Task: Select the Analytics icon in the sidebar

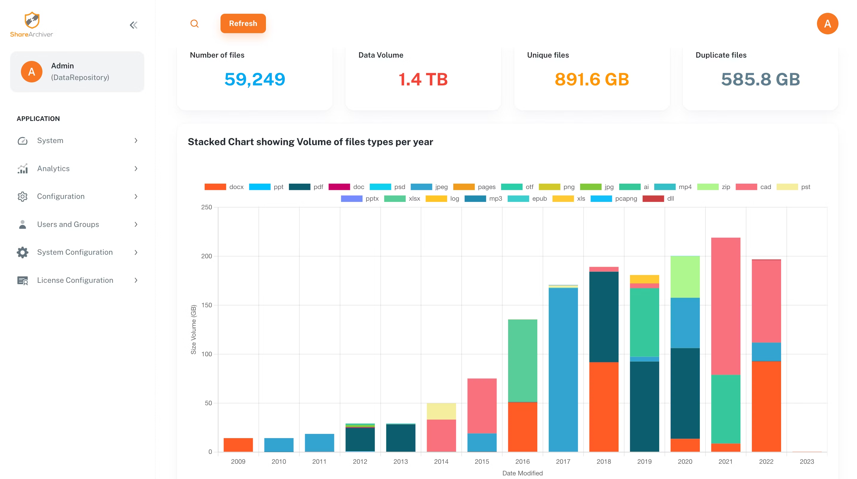Action: 22,168
